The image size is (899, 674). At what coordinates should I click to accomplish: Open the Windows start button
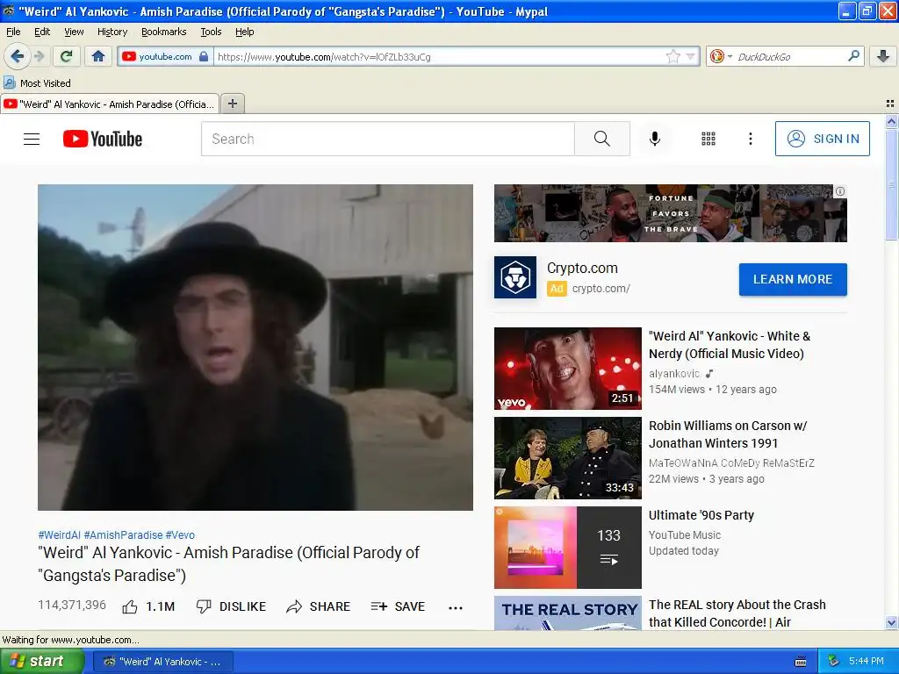[x=42, y=661]
